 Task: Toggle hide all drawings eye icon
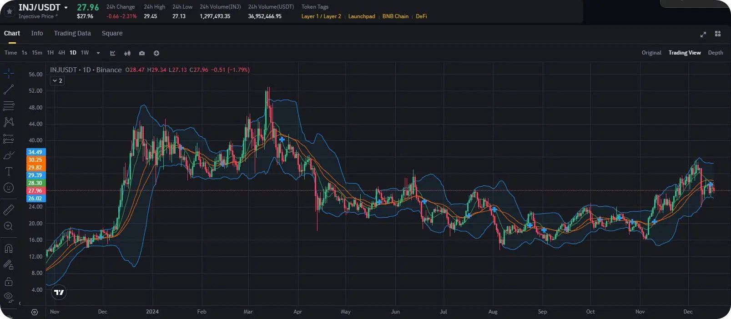(9, 298)
